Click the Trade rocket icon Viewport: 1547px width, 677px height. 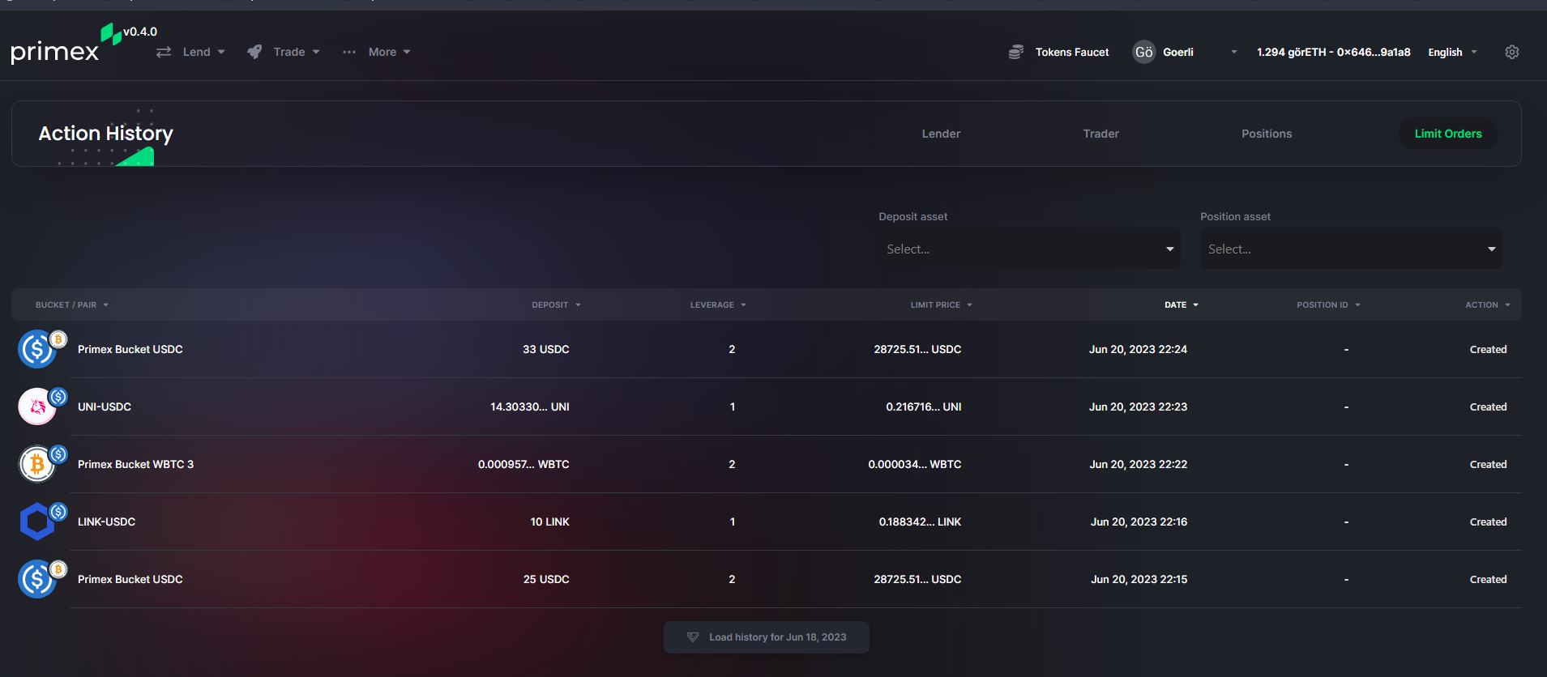tap(254, 52)
